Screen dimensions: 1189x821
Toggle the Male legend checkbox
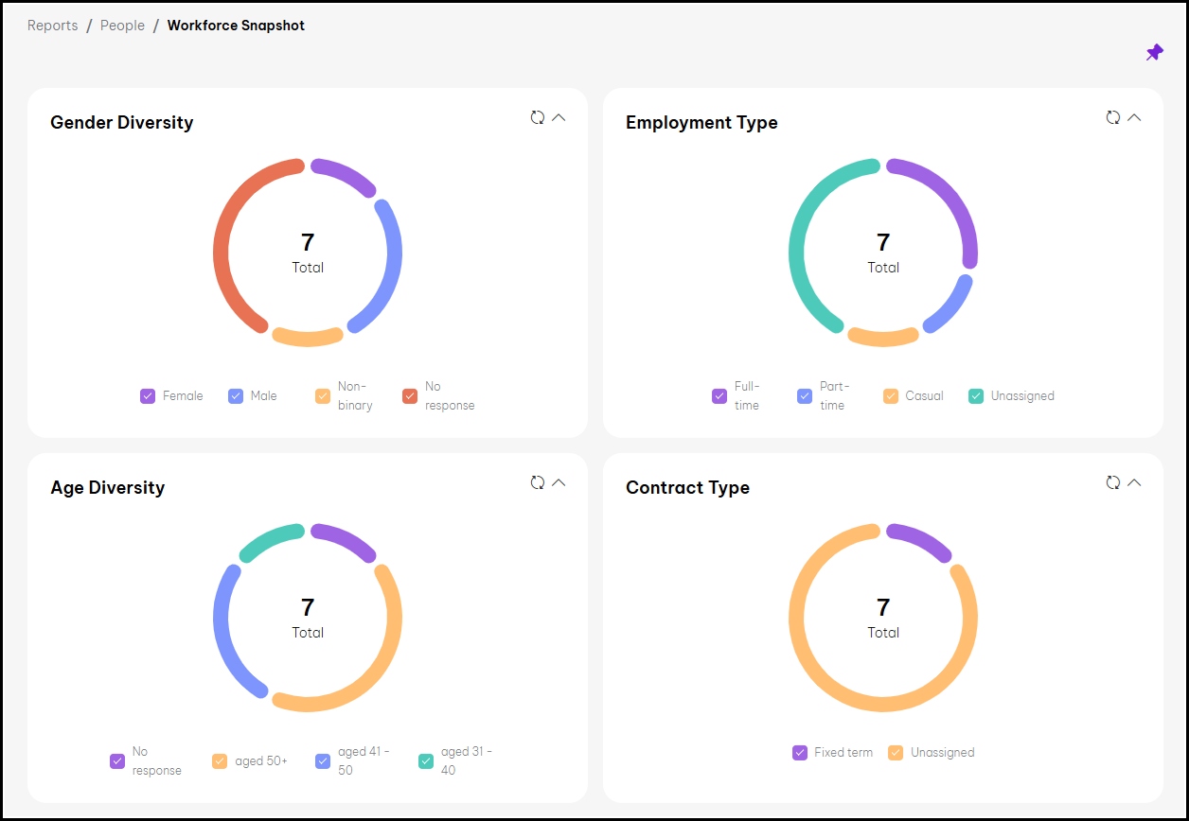pyautogui.click(x=236, y=396)
